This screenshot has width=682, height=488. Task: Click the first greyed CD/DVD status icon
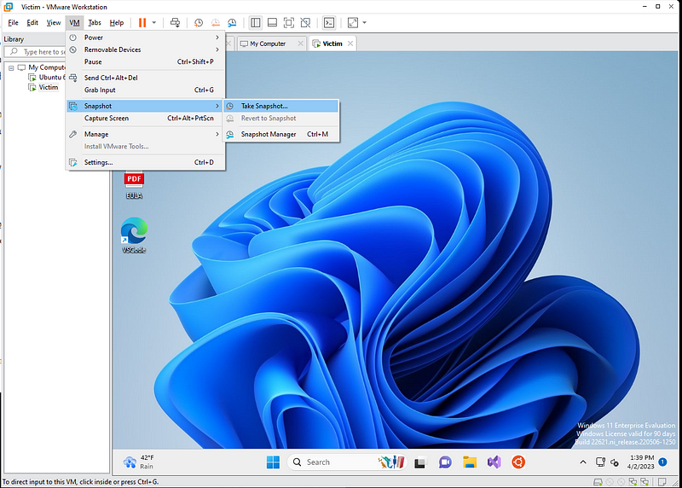click(x=610, y=482)
